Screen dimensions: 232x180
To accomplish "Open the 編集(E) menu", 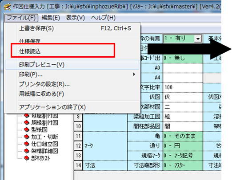I will pyautogui.click(x=51, y=18).
